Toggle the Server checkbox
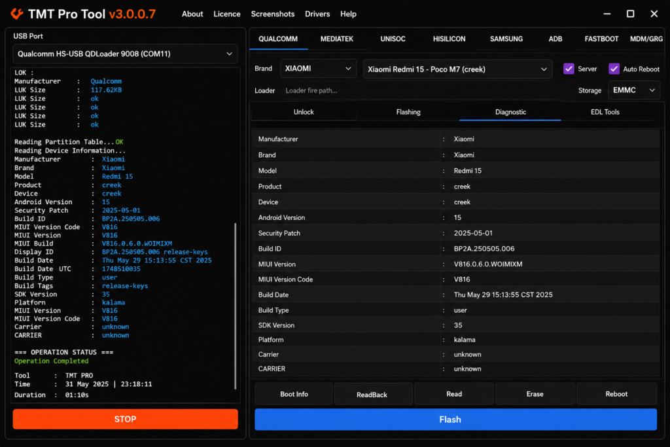The image size is (670, 447). 569,69
